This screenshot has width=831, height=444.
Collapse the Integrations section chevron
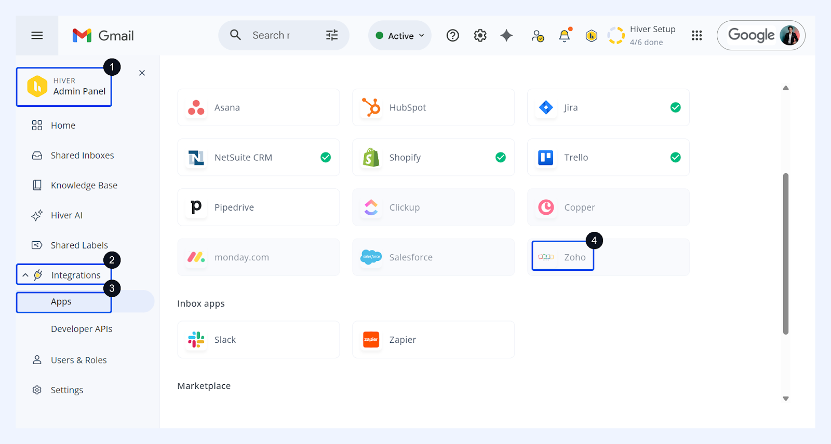pyautogui.click(x=25, y=275)
